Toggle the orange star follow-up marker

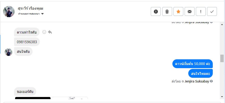pos(178,11)
